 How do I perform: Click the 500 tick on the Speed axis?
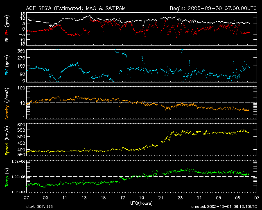click(x=21, y=137)
